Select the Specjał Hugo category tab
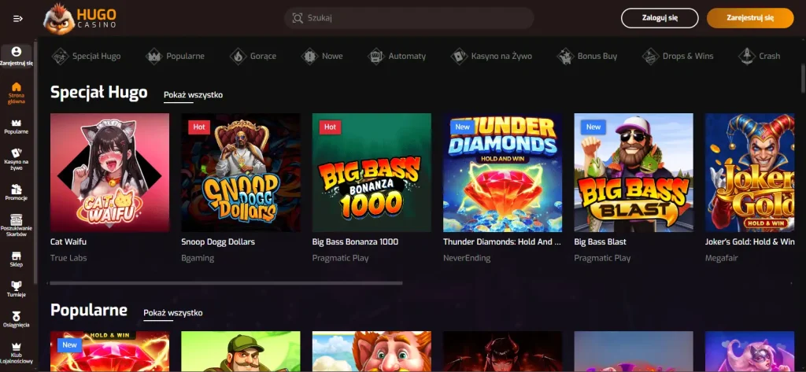This screenshot has height=372, width=806. (96, 56)
